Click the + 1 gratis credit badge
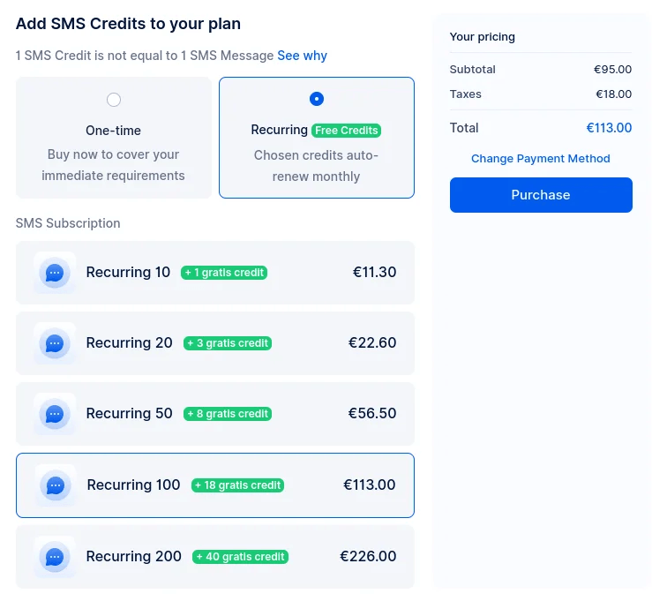Viewport: 652px width, 601px height. [x=224, y=273]
